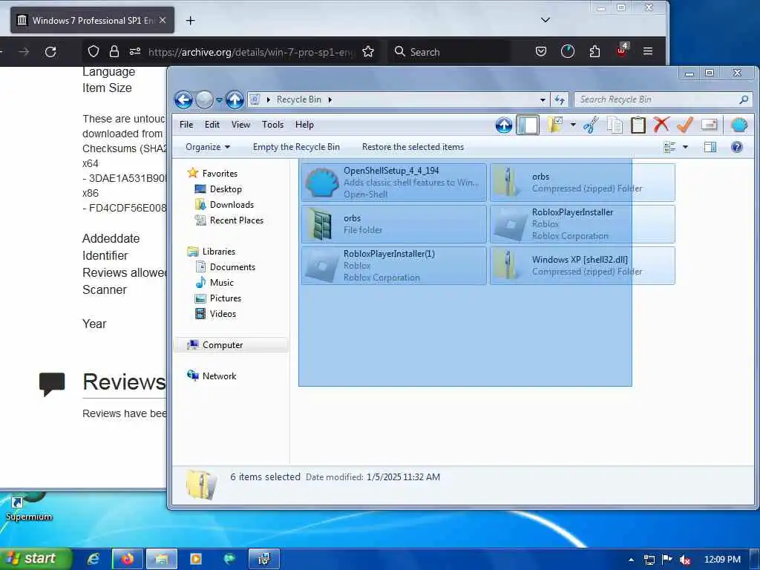Screen dimensions: 760x570
Task: Click the Change your view icon
Action: tap(670, 147)
